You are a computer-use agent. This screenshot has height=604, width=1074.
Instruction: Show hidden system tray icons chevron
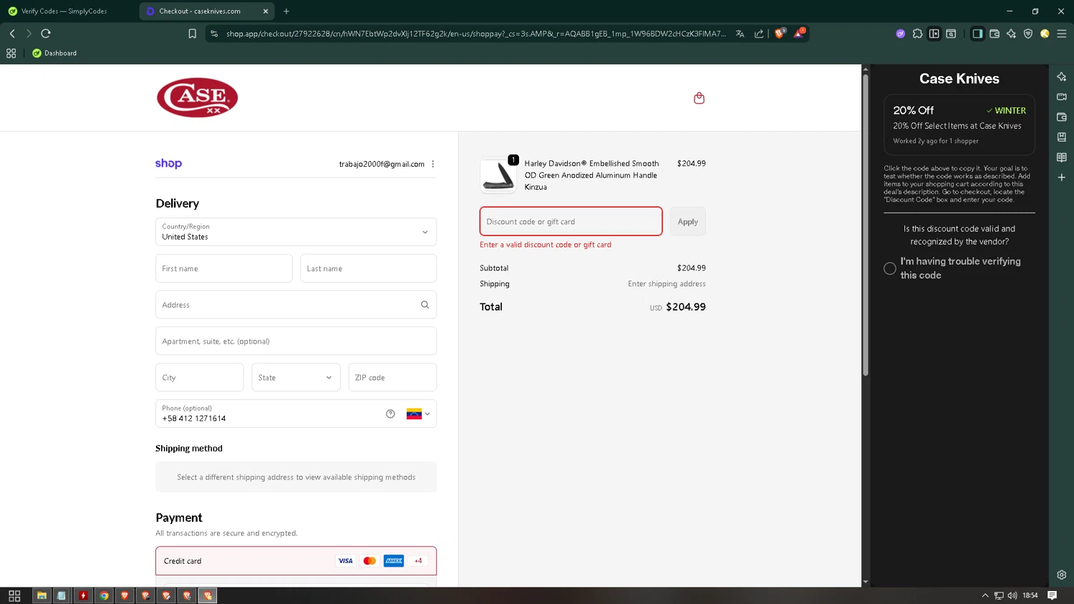pyautogui.click(x=985, y=595)
